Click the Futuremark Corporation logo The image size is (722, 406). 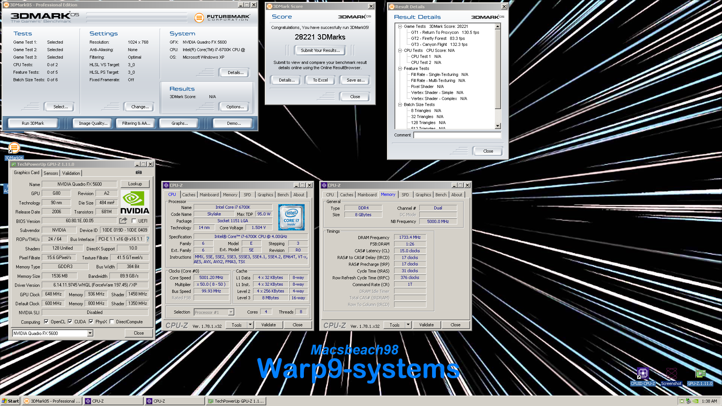pyautogui.click(x=222, y=17)
